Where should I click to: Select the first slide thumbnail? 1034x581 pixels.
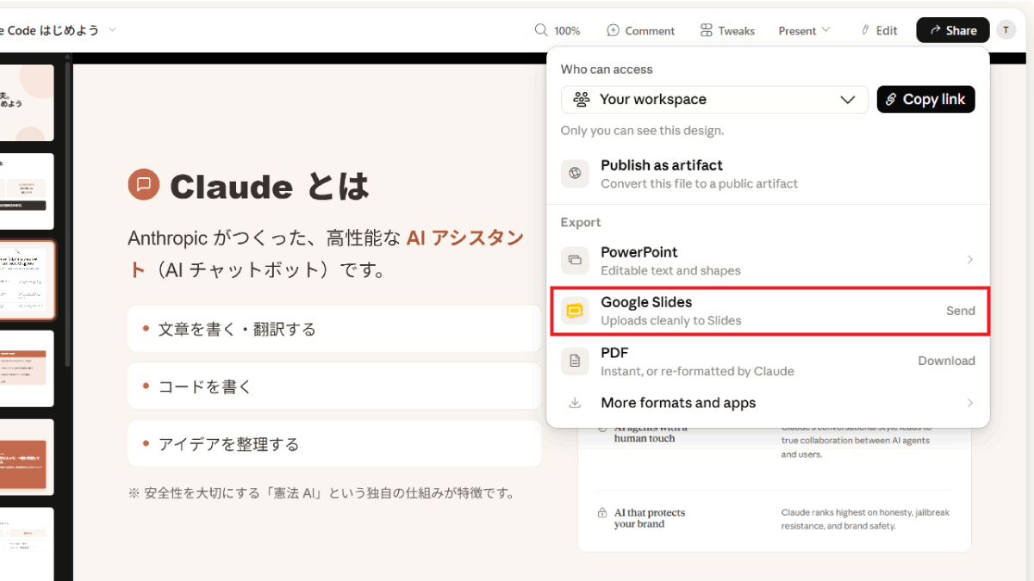[x=27, y=102]
